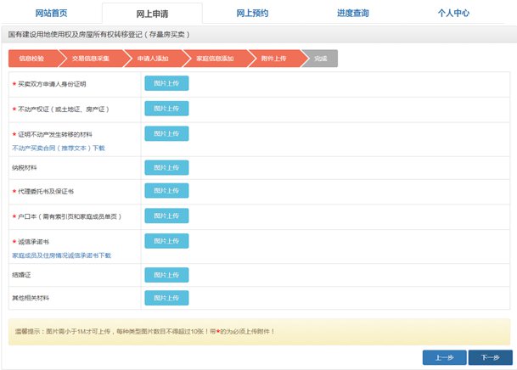
Task: Download 家庭成员及住房情况诚信承诺书
Action: pos(61,255)
